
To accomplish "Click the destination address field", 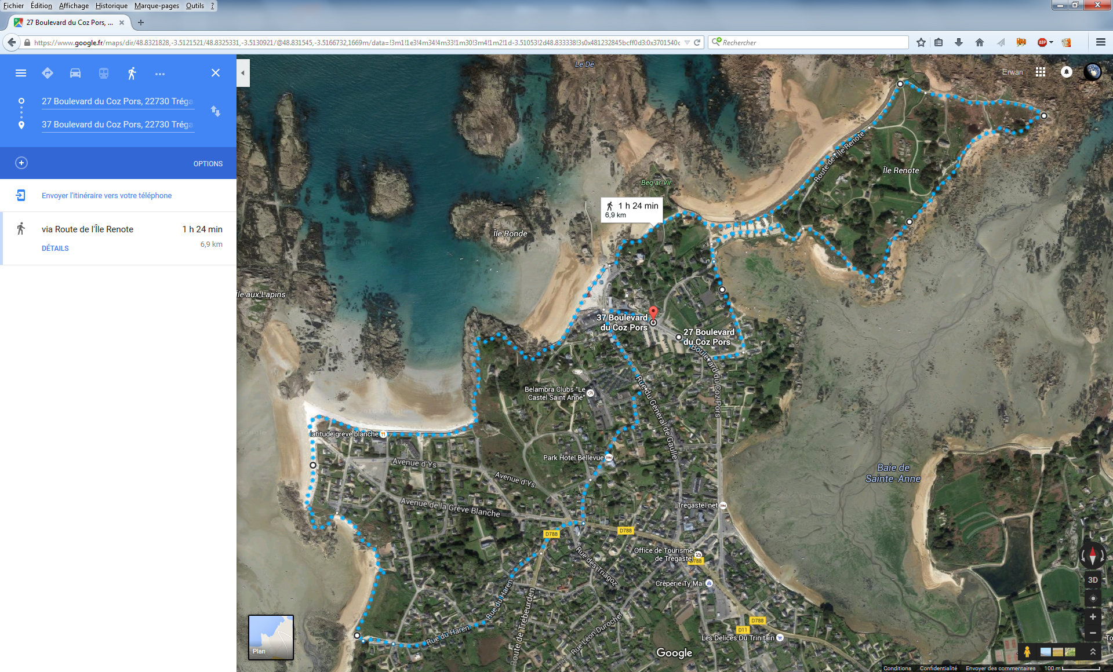I will click(118, 125).
